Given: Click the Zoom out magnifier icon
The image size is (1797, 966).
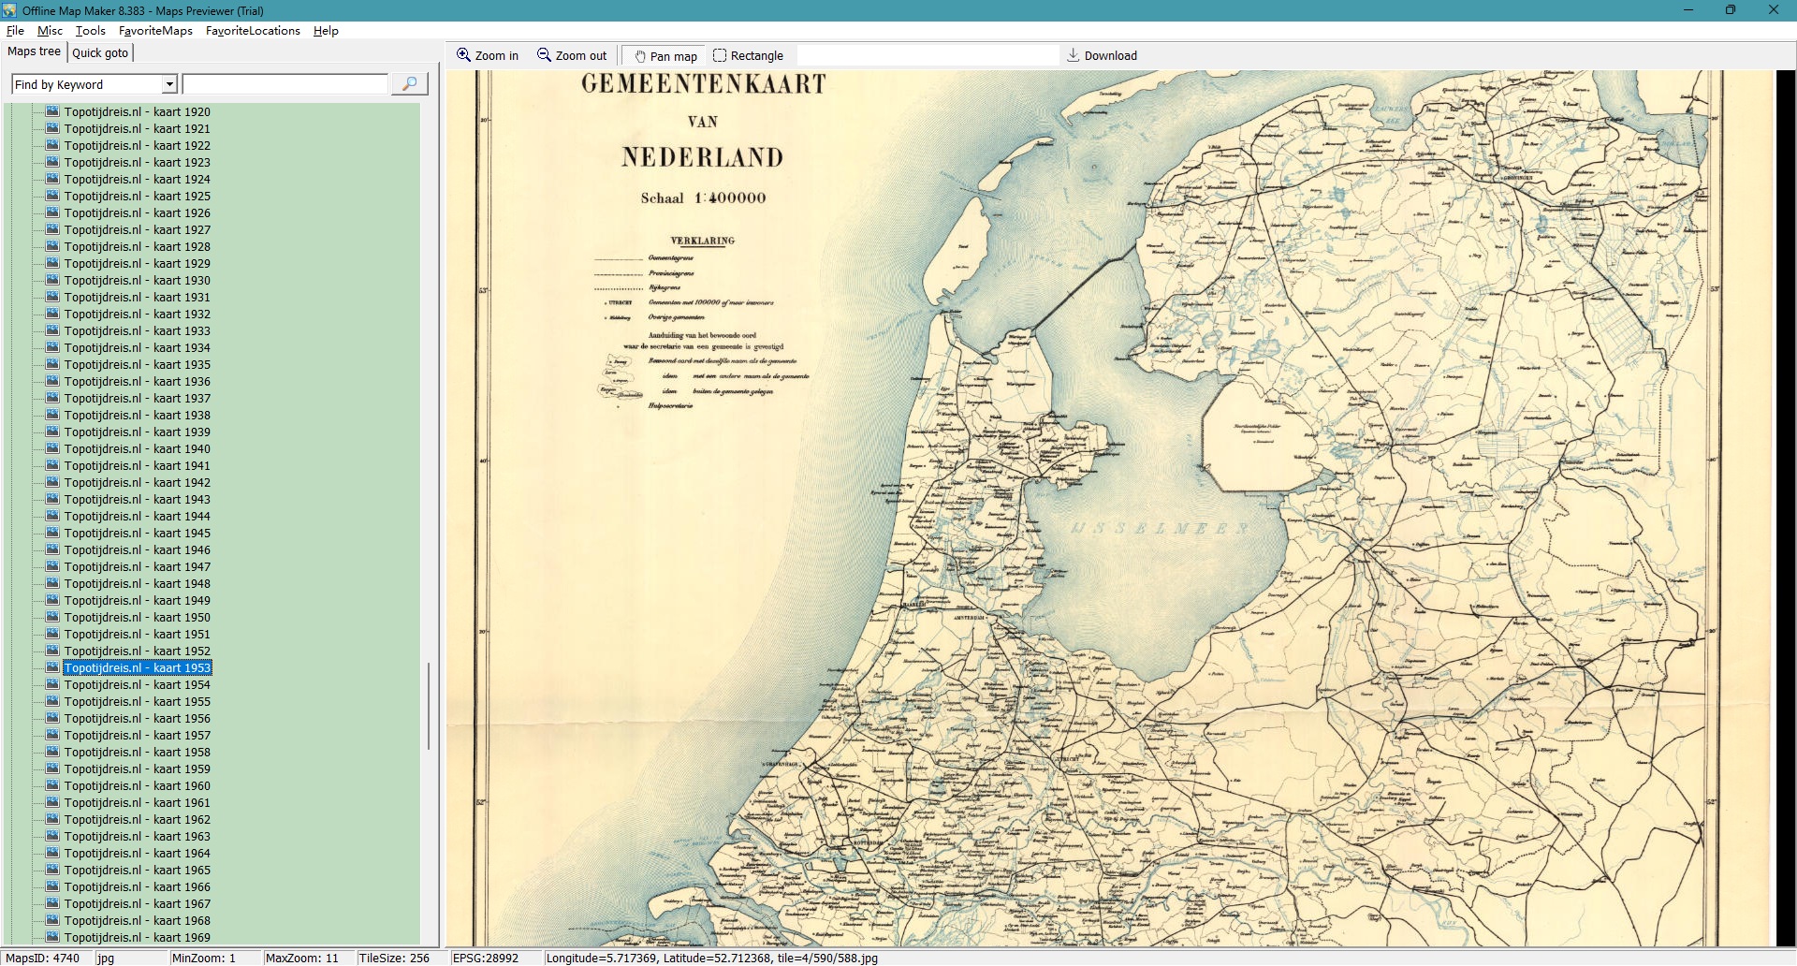Looking at the screenshot, I should 544,55.
